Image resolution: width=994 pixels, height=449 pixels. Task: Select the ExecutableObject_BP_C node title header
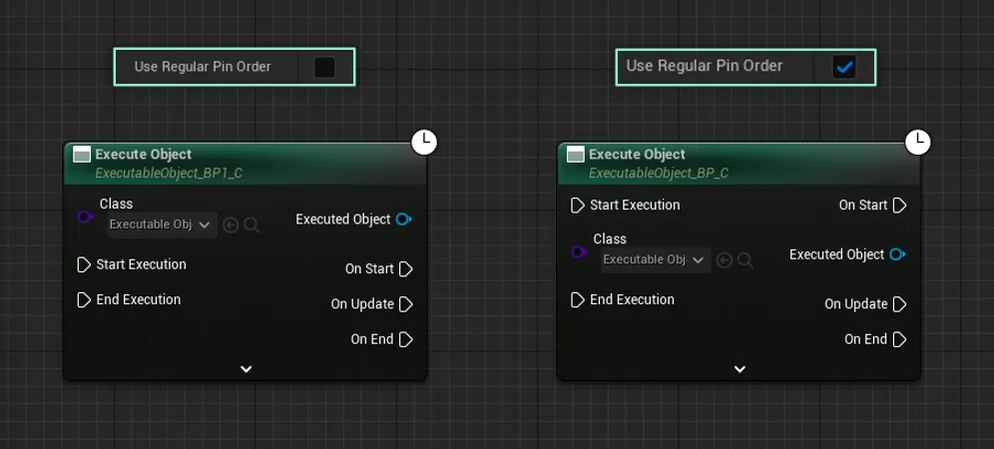tap(739, 163)
